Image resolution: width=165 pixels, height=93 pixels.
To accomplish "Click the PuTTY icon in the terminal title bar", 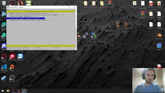I will point(8,7).
